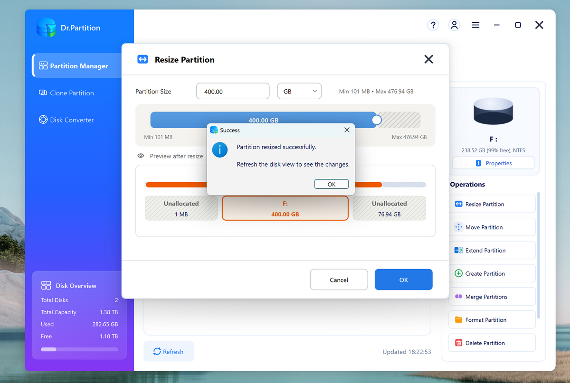Click the Refresh circular arrows icon
Viewport: 570px width, 383px height.
click(157, 351)
